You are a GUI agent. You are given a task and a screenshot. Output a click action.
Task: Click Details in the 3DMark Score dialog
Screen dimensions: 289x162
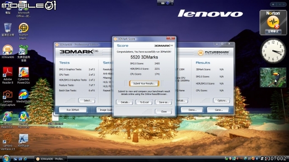point(125,102)
